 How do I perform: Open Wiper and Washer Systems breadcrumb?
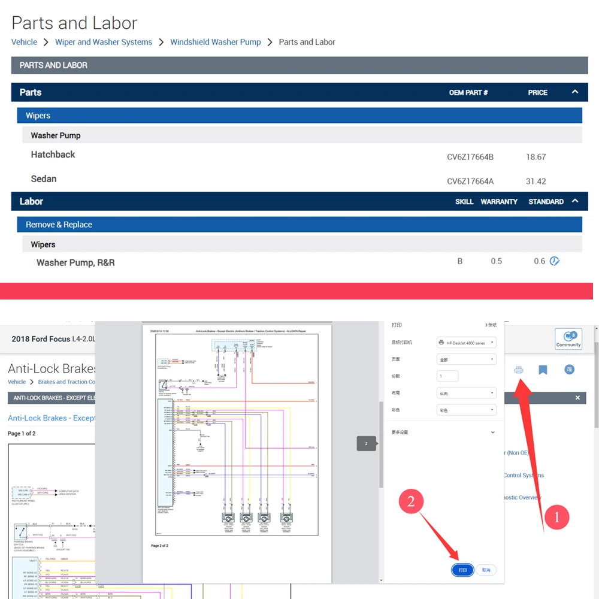pos(104,42)
